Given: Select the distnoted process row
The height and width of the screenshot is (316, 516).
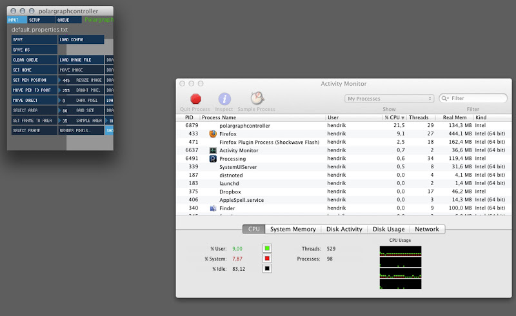Looking at the screenshot, I should coord(344,175).
